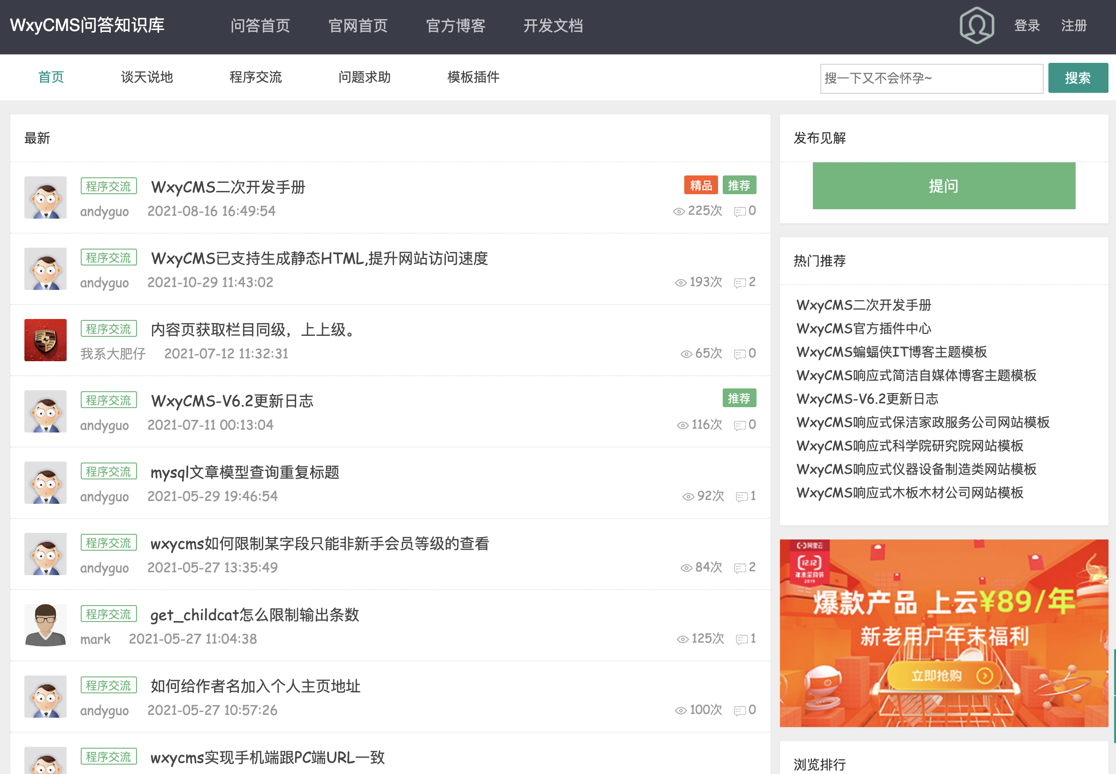This screenshot has height=774, width=1116.
Task: Click comment icon on 内容页获取栏目同级 row
Action: [740, 354]
